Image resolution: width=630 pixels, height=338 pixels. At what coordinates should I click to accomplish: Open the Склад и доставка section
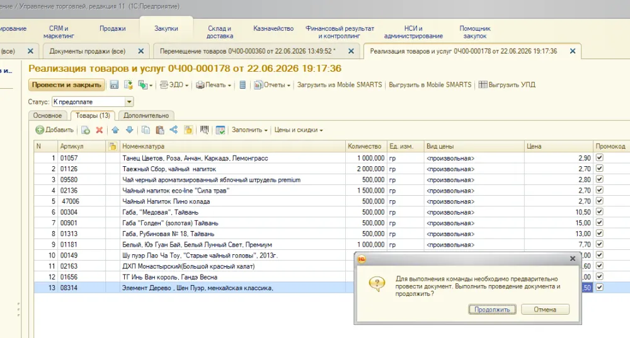point(220,32)
